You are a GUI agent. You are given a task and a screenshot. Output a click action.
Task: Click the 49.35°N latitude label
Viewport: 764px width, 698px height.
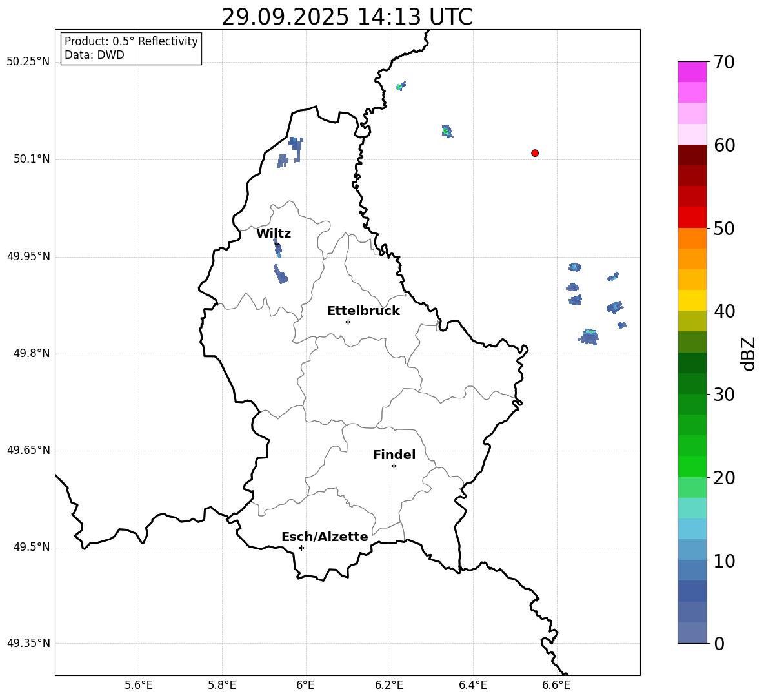28,643
